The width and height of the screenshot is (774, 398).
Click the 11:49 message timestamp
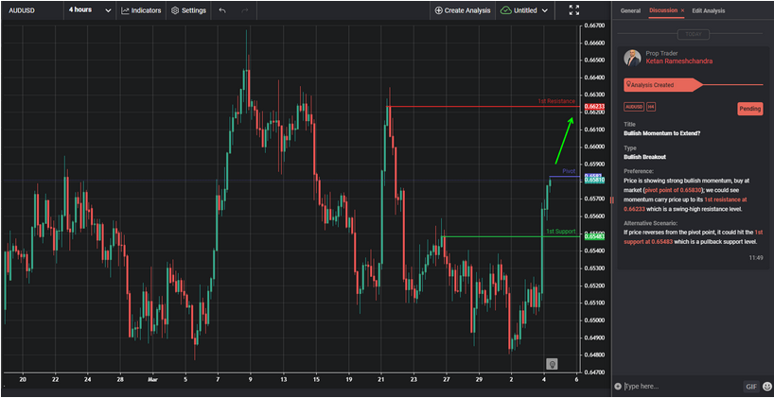756,257
